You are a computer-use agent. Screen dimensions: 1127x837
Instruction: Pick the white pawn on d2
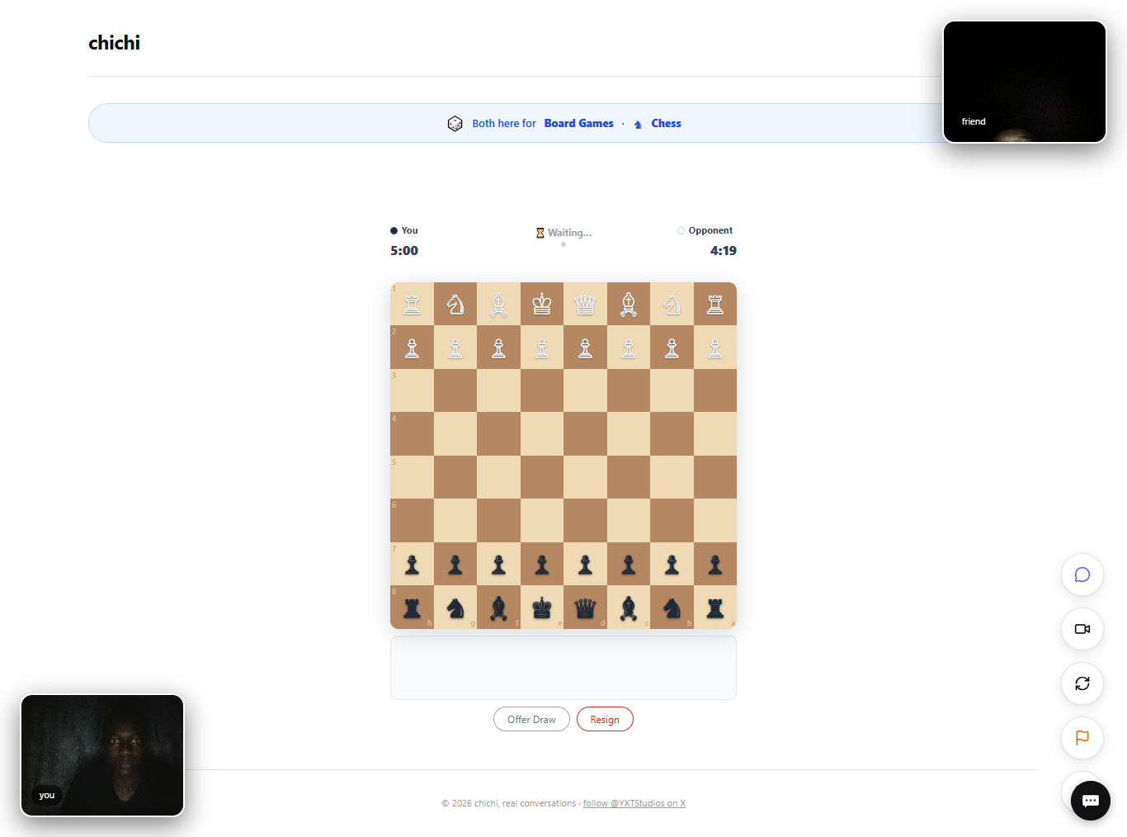pyautogui.click(x=585, y=348)
